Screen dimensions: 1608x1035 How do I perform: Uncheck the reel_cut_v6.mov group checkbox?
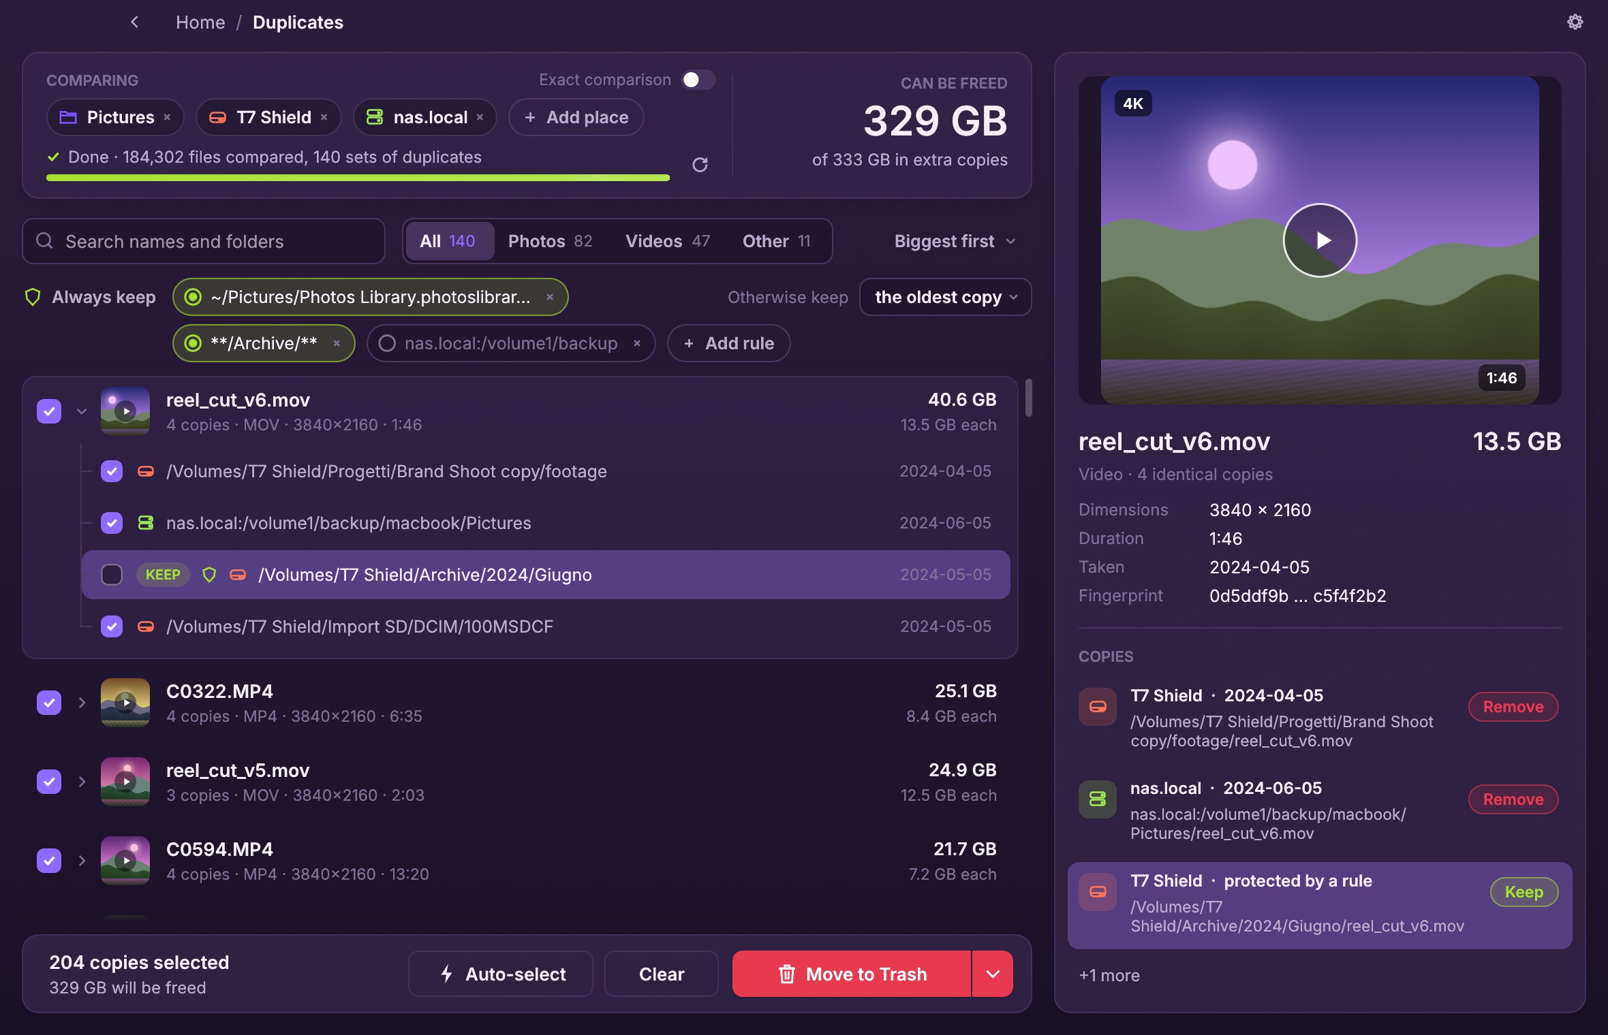49,411
